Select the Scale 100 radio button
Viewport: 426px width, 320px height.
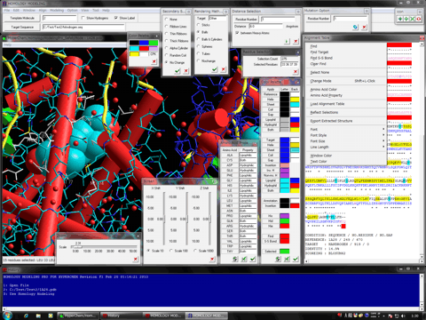[x=171, y=251]
